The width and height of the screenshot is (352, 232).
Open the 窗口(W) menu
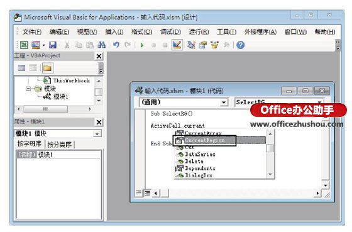click(x=295, y=32)
